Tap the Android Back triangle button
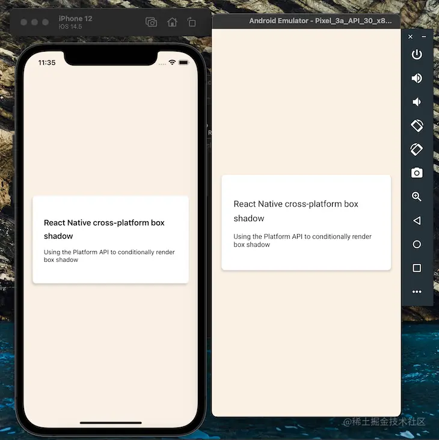This screenshot has width=439, height=440. coord(417,221)
